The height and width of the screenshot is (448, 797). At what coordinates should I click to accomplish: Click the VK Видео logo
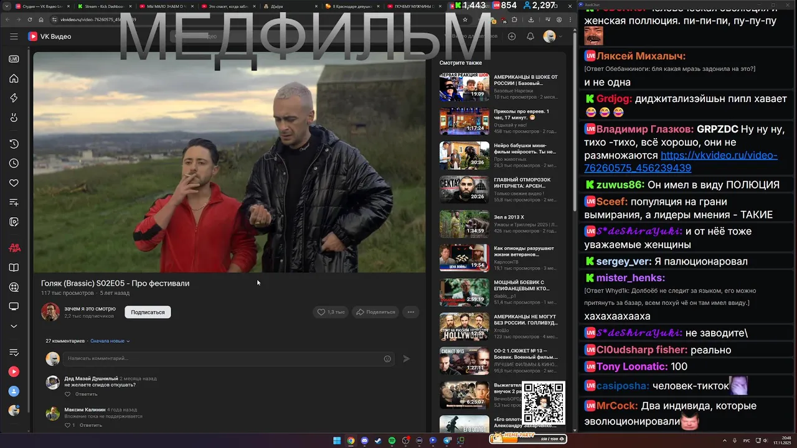(x=50, y=37)
